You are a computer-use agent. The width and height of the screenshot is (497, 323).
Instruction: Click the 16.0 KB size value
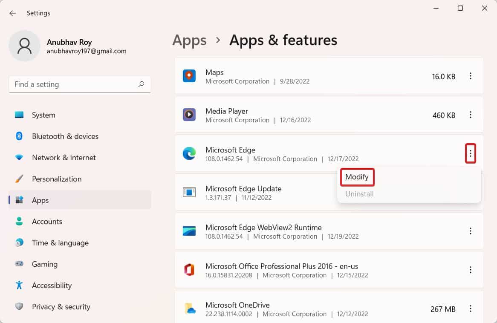click(x=443, y=76)
